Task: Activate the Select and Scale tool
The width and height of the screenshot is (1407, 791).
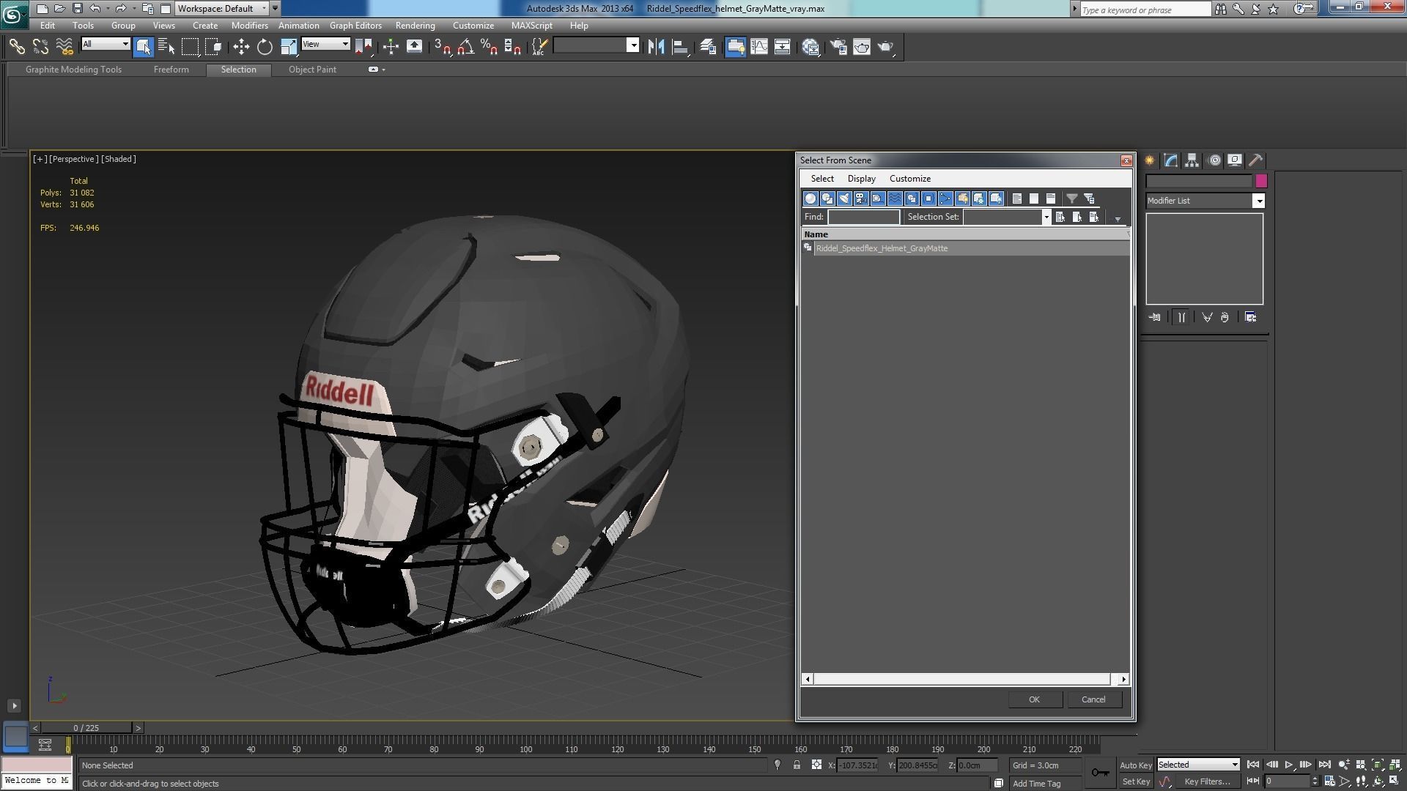Action: [289, 47]
